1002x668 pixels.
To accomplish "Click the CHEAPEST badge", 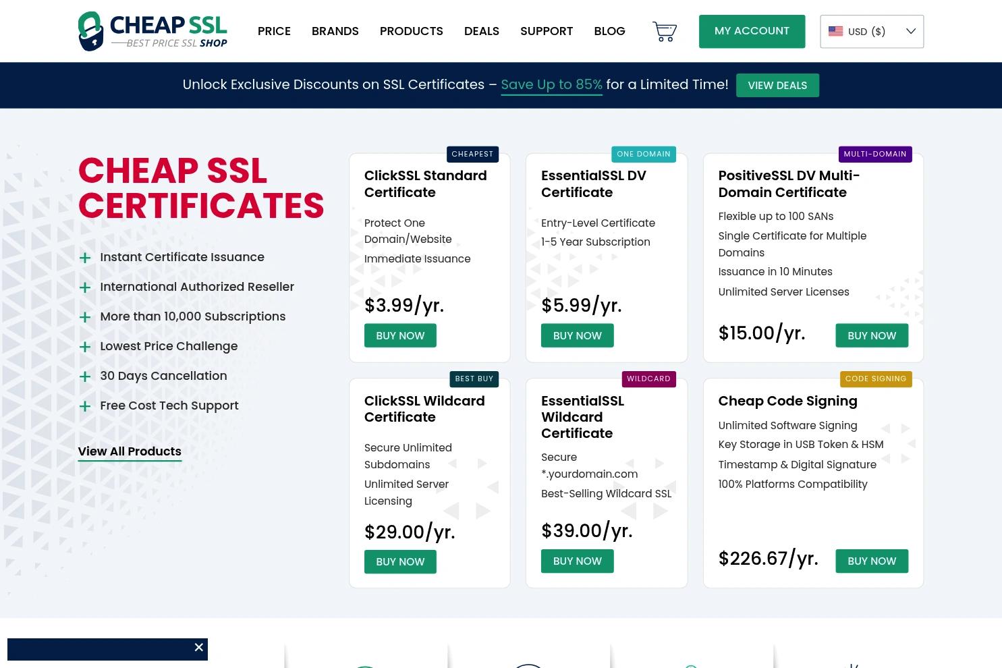I will click(472, 154).
